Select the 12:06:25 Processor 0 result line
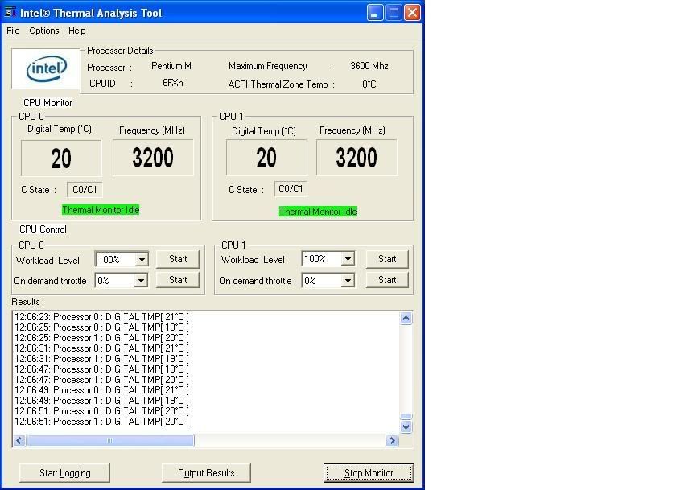The image size is (676, 490). coord(101,327)
